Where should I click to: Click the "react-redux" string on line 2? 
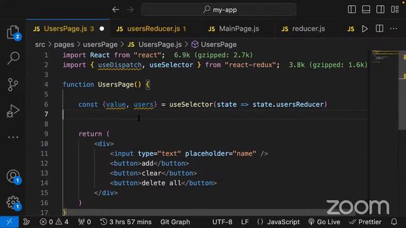pyautogui.click(x=250, y=65)
